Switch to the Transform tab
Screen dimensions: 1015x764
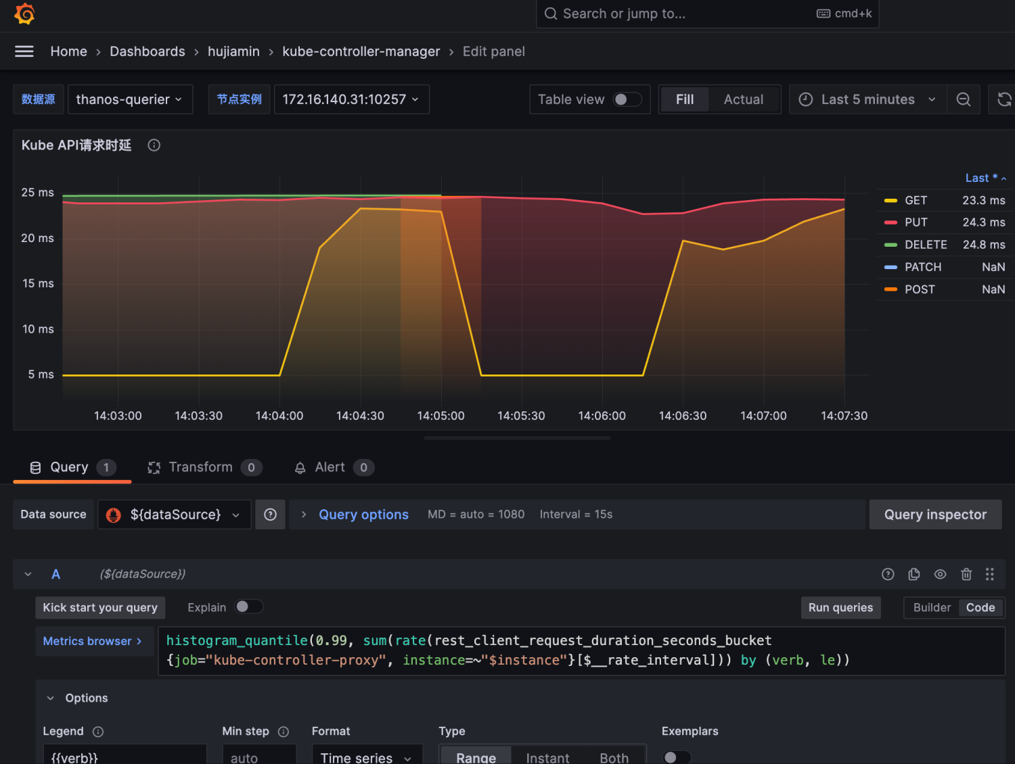tap(200, 467)
